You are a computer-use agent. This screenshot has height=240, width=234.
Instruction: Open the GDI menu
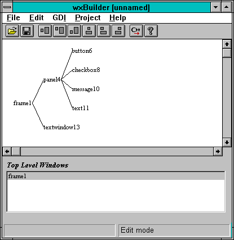click(59, 18)
